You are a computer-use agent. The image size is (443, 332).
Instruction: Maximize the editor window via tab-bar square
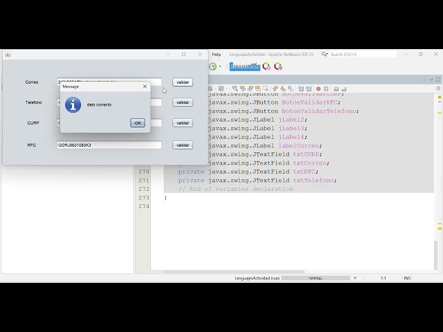tap(438, 80)
